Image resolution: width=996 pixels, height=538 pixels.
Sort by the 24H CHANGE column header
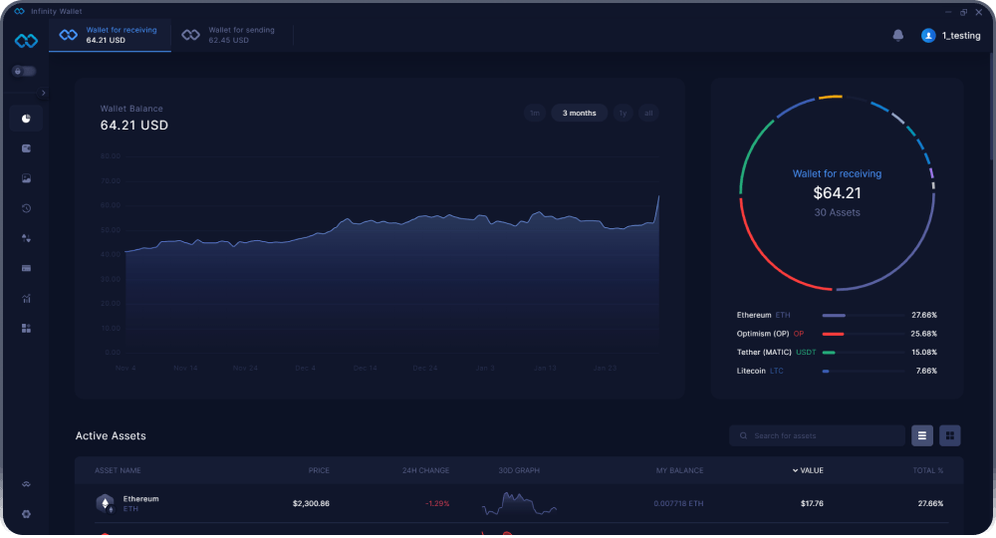pyautogui.click(x=425, y=470)
